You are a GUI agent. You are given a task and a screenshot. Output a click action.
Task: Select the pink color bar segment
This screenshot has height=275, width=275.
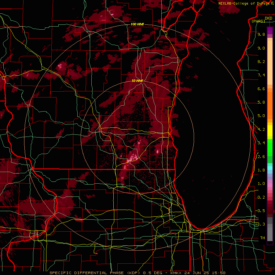tap(270, 185)
